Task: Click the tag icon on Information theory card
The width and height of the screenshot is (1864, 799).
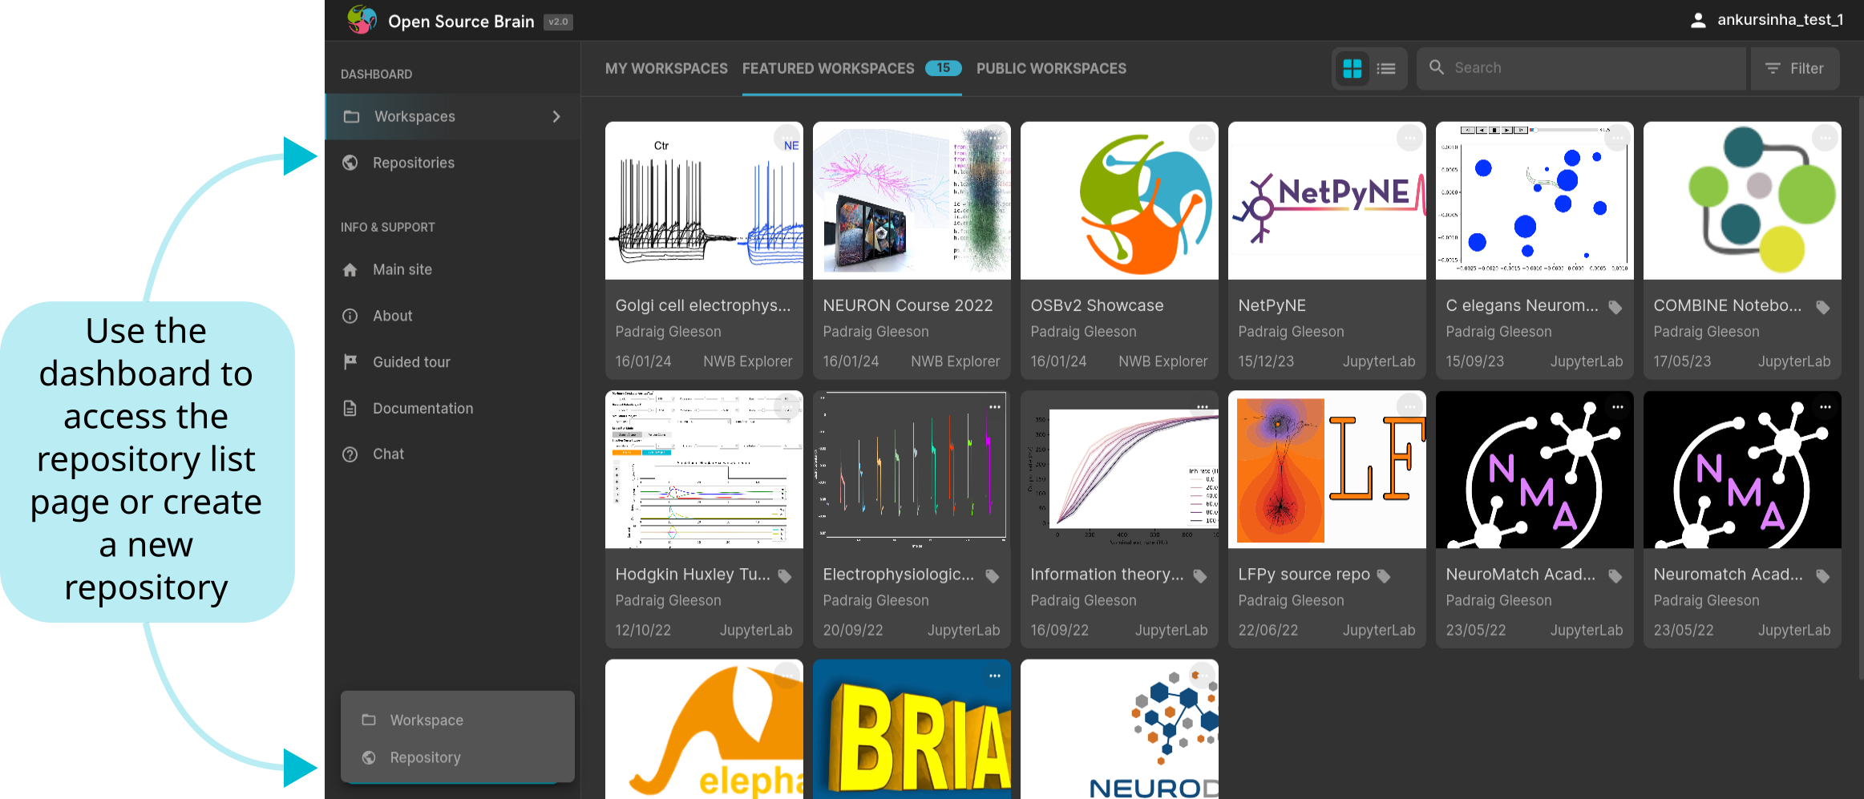Action: 1200,575
